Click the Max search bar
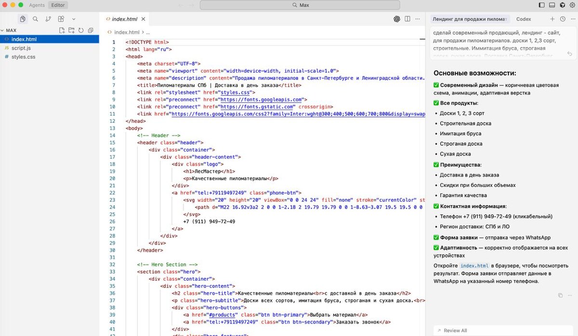The image size is (578, 336). coord(300,5)
